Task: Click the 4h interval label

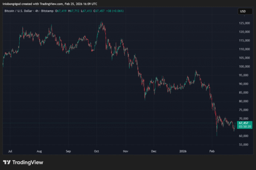Action: pyautogui.click(x=37, y=11)
